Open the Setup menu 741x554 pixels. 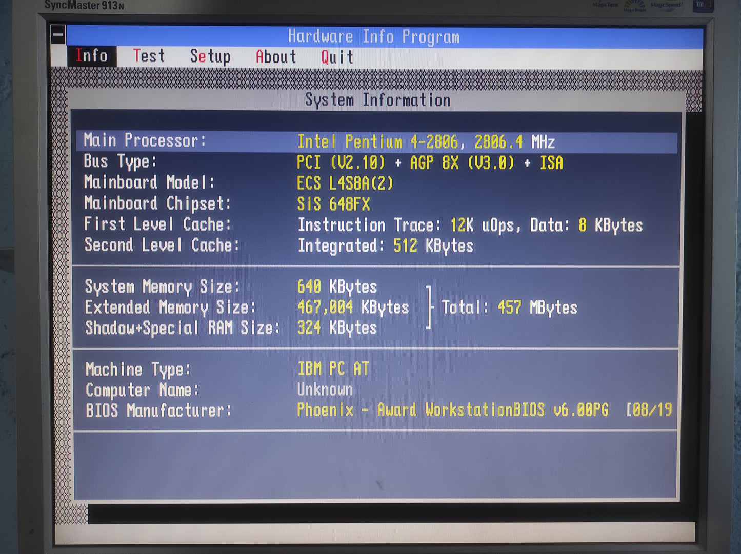(x=210, y=56)
